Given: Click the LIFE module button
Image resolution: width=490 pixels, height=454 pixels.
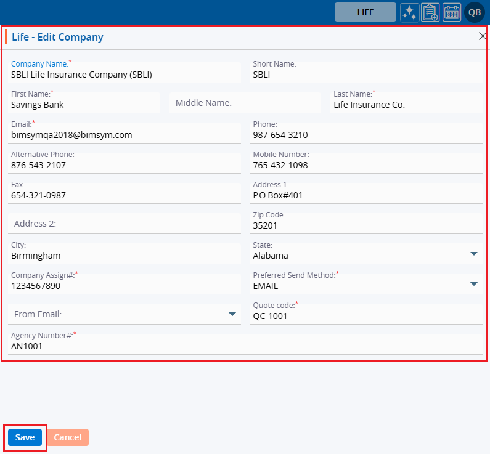Looking at the screenshot, I should (x=365, y=12).
